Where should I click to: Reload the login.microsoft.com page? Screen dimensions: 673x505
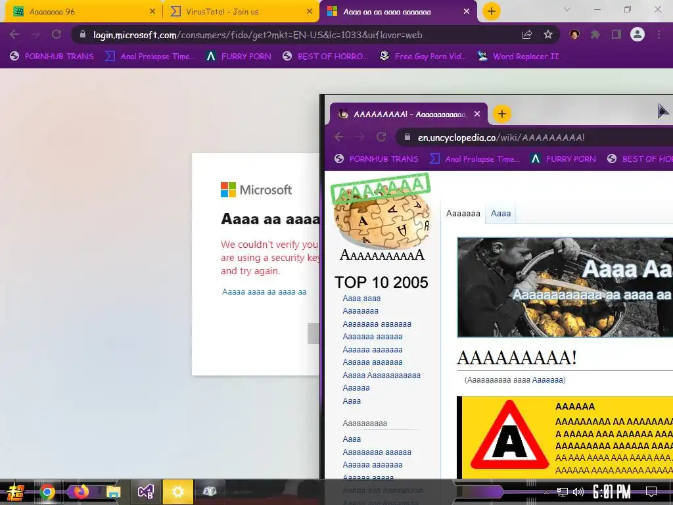coord(57,34)
